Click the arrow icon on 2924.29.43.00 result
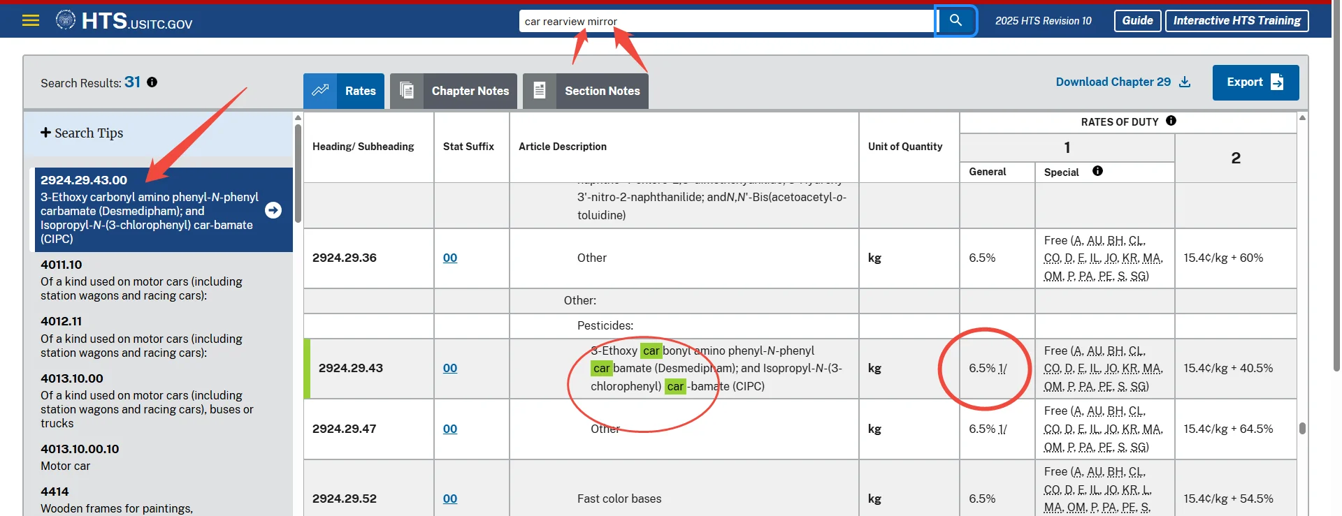This screenshot has width=1342, height=516. (273, 210)
